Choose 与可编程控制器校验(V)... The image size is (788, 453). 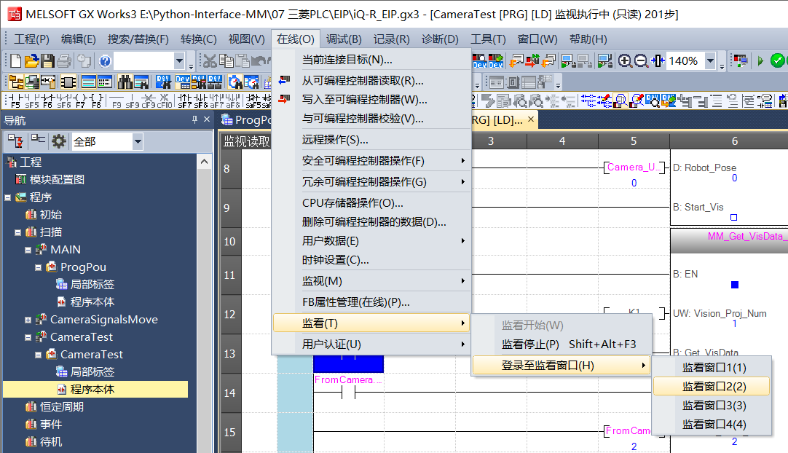point(371,119)
